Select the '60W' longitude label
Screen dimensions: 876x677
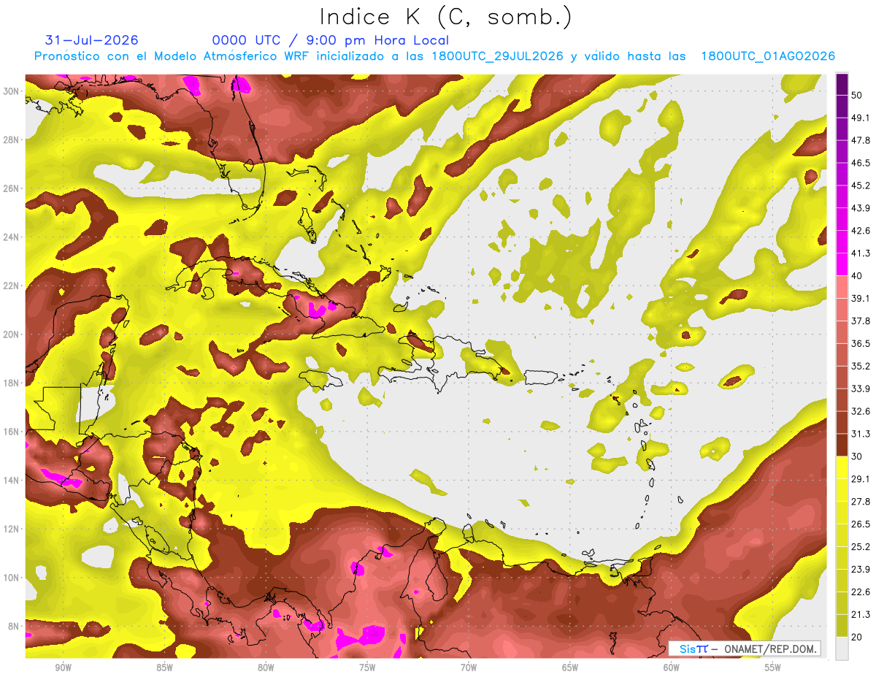tap(672, 668)
